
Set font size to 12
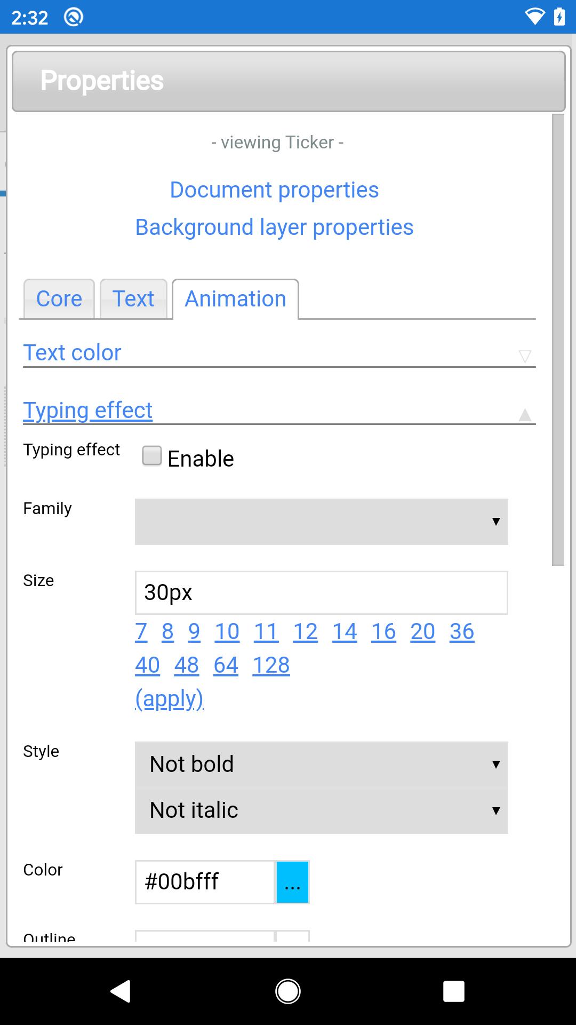coord(305,632)
